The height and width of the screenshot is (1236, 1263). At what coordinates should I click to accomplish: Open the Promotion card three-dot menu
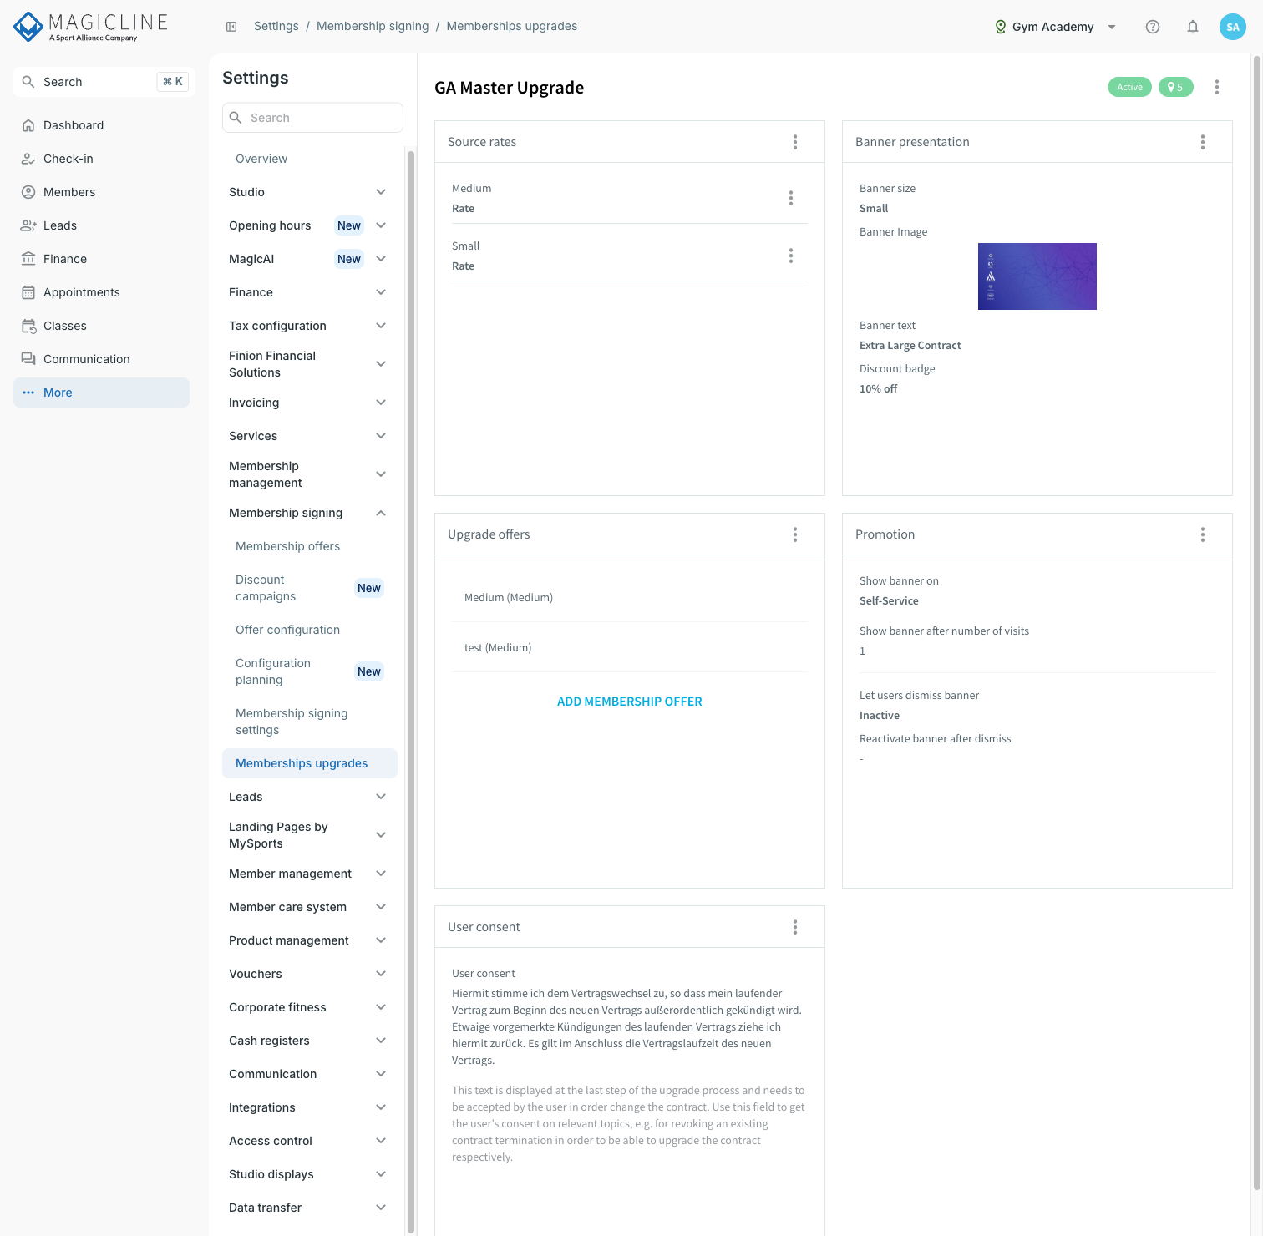1203,534
